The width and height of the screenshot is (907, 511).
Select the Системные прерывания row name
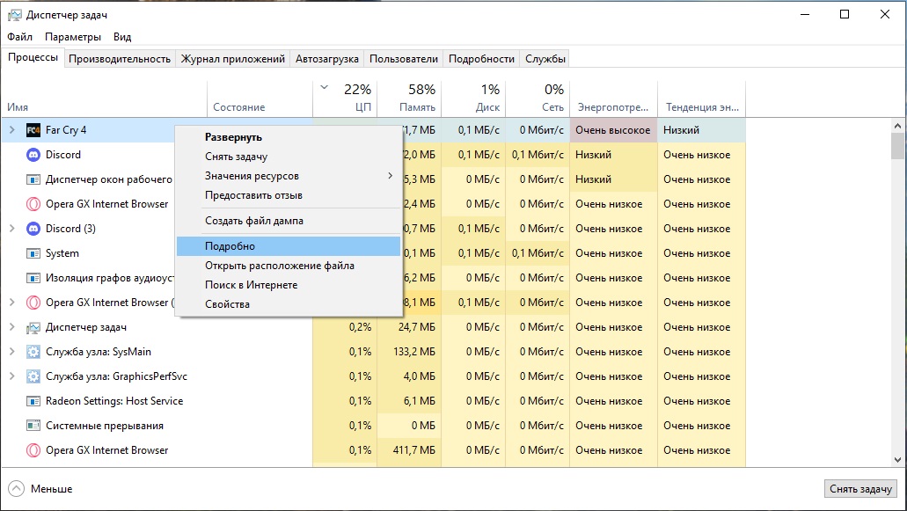pyautogui.click(x=105, y=426)
